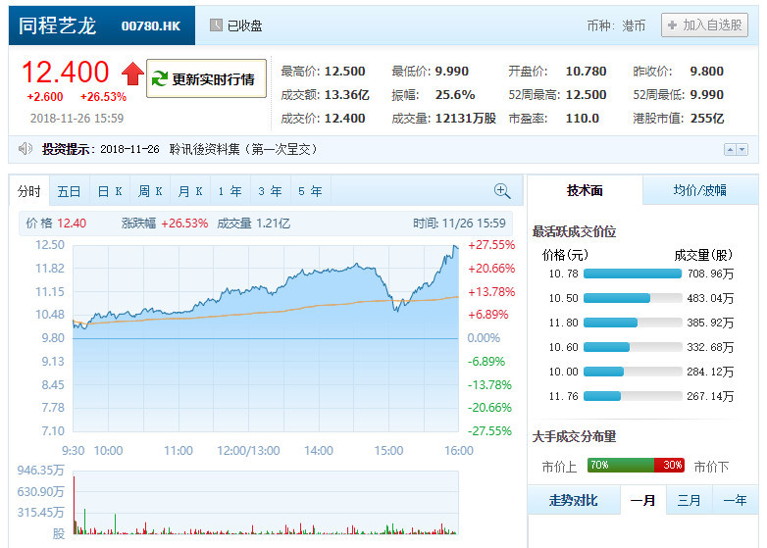Click the 加入自选股 button
767x548 pixels.
(x=704, y=25)
